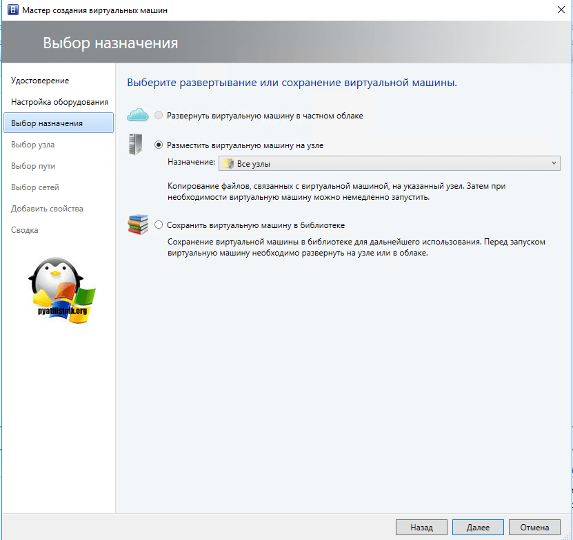Click the private cloud icon

[137, 114]
